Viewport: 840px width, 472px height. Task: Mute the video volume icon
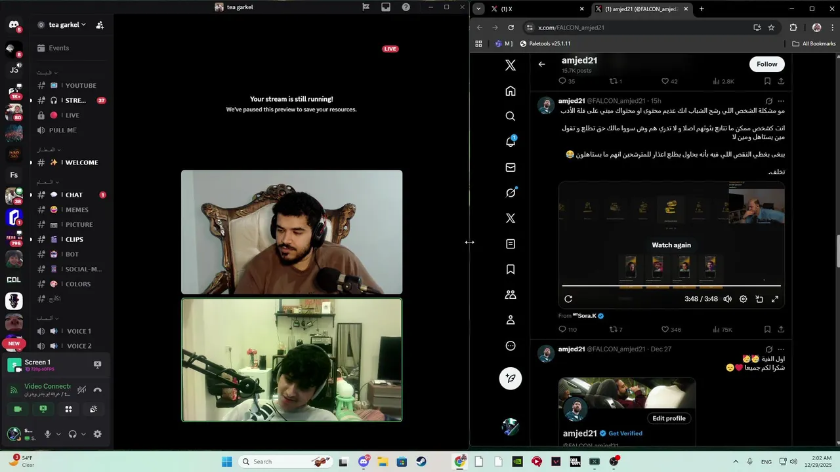[727, 299]
